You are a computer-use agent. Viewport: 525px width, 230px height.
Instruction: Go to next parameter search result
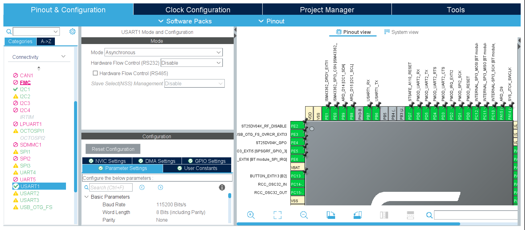[160, 188]
